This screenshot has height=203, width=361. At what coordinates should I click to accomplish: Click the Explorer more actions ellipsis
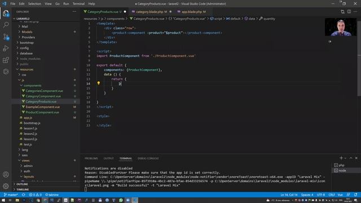[x=74, y=11]
